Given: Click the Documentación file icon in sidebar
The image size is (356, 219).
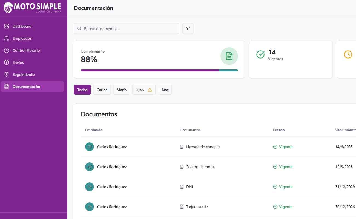Looking at the screenshot, I should (x=7, y=87).
